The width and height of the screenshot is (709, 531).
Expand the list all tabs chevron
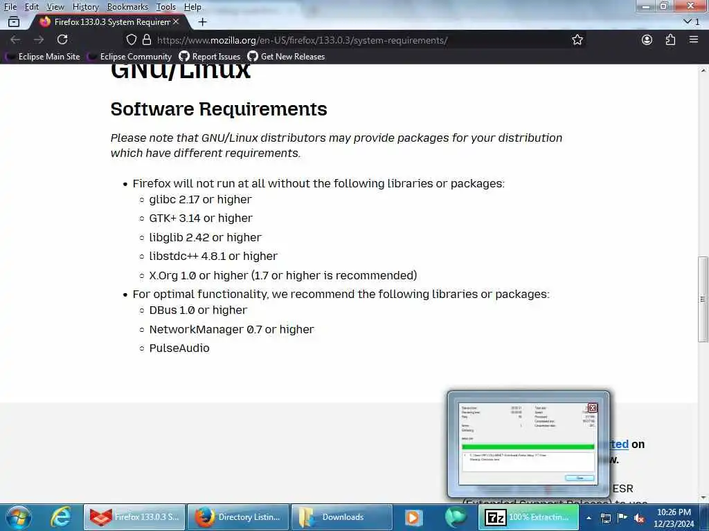click(x=688, y=21)
